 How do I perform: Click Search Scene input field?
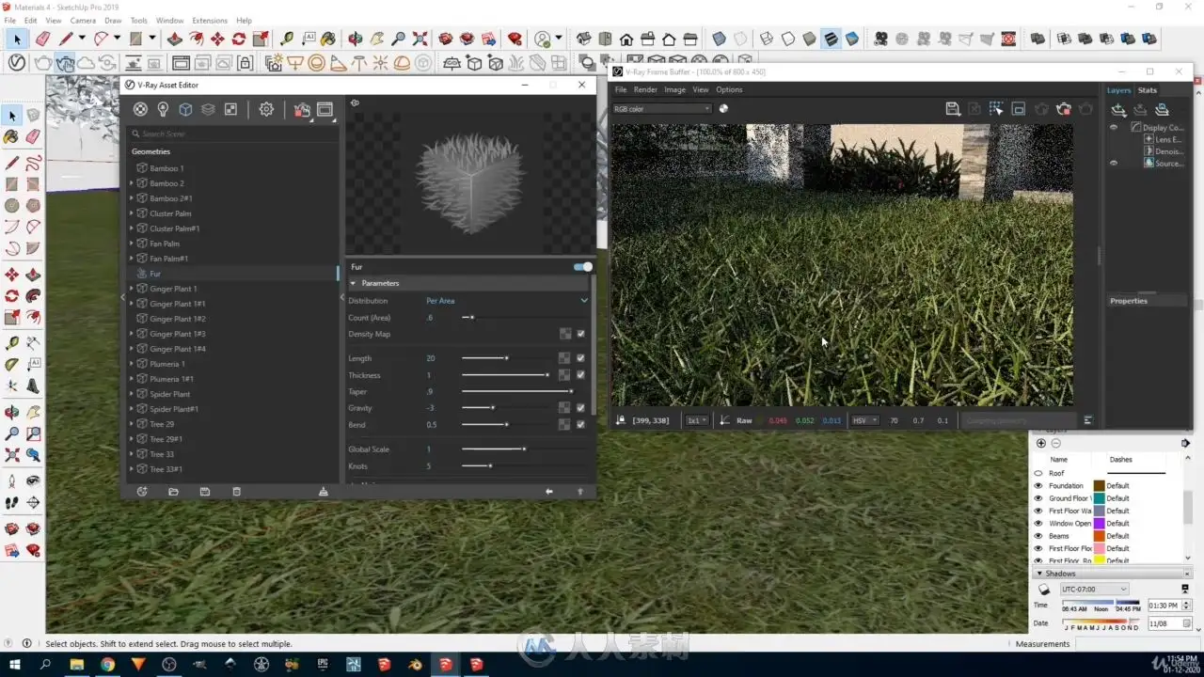(232, 134)
